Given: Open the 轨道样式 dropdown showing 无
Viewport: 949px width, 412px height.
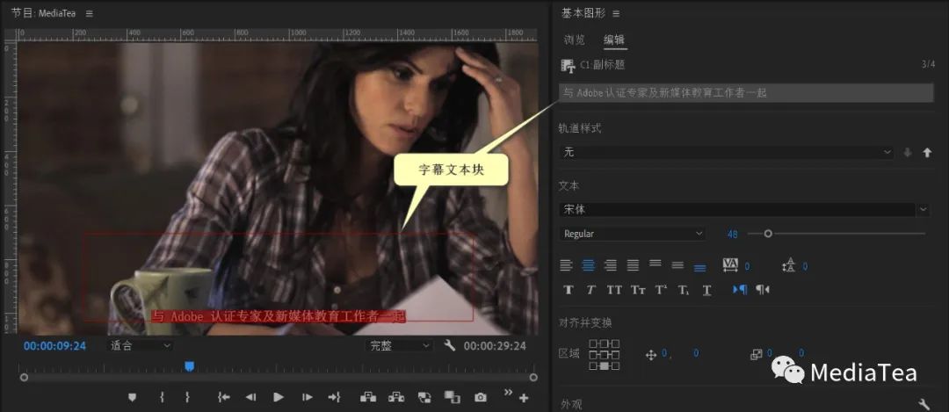Looking at the screenshot, I should pyautogui.click(x=726, y=153).
